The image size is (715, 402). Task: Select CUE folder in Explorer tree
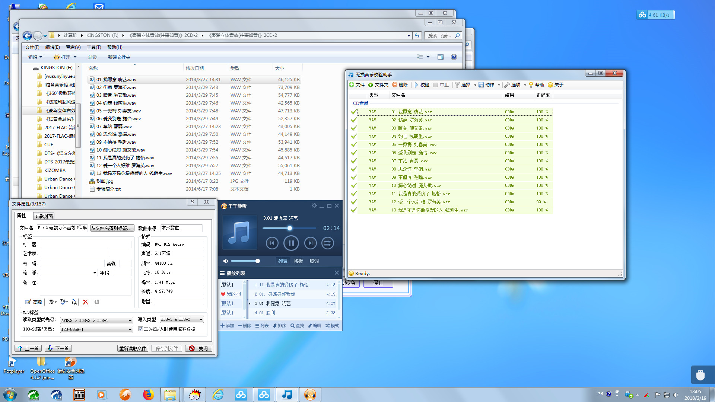coord(48,145)
